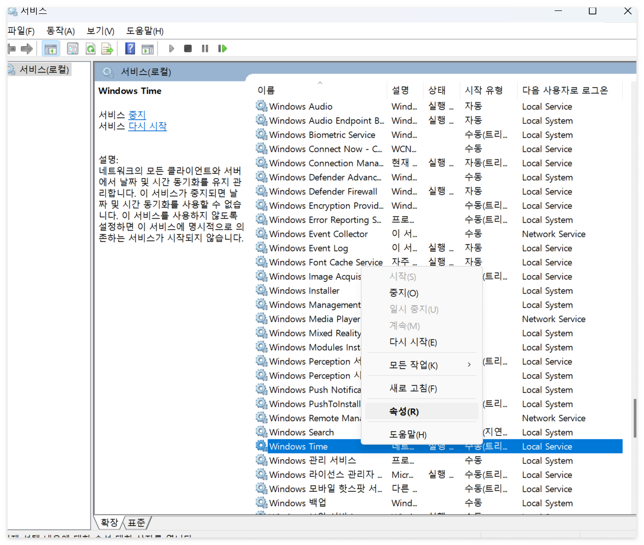Click the gear icon beside Windows Search
The height and width of the screenshot is (545, 644).
(261, 432)
